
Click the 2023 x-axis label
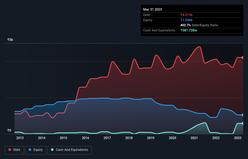click(237, 138)
